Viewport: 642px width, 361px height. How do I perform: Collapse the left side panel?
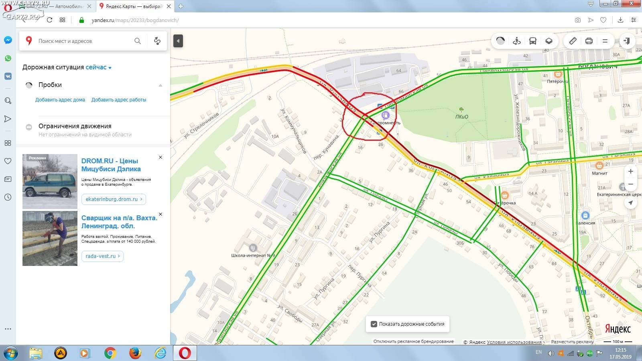(x=178, y=41)
